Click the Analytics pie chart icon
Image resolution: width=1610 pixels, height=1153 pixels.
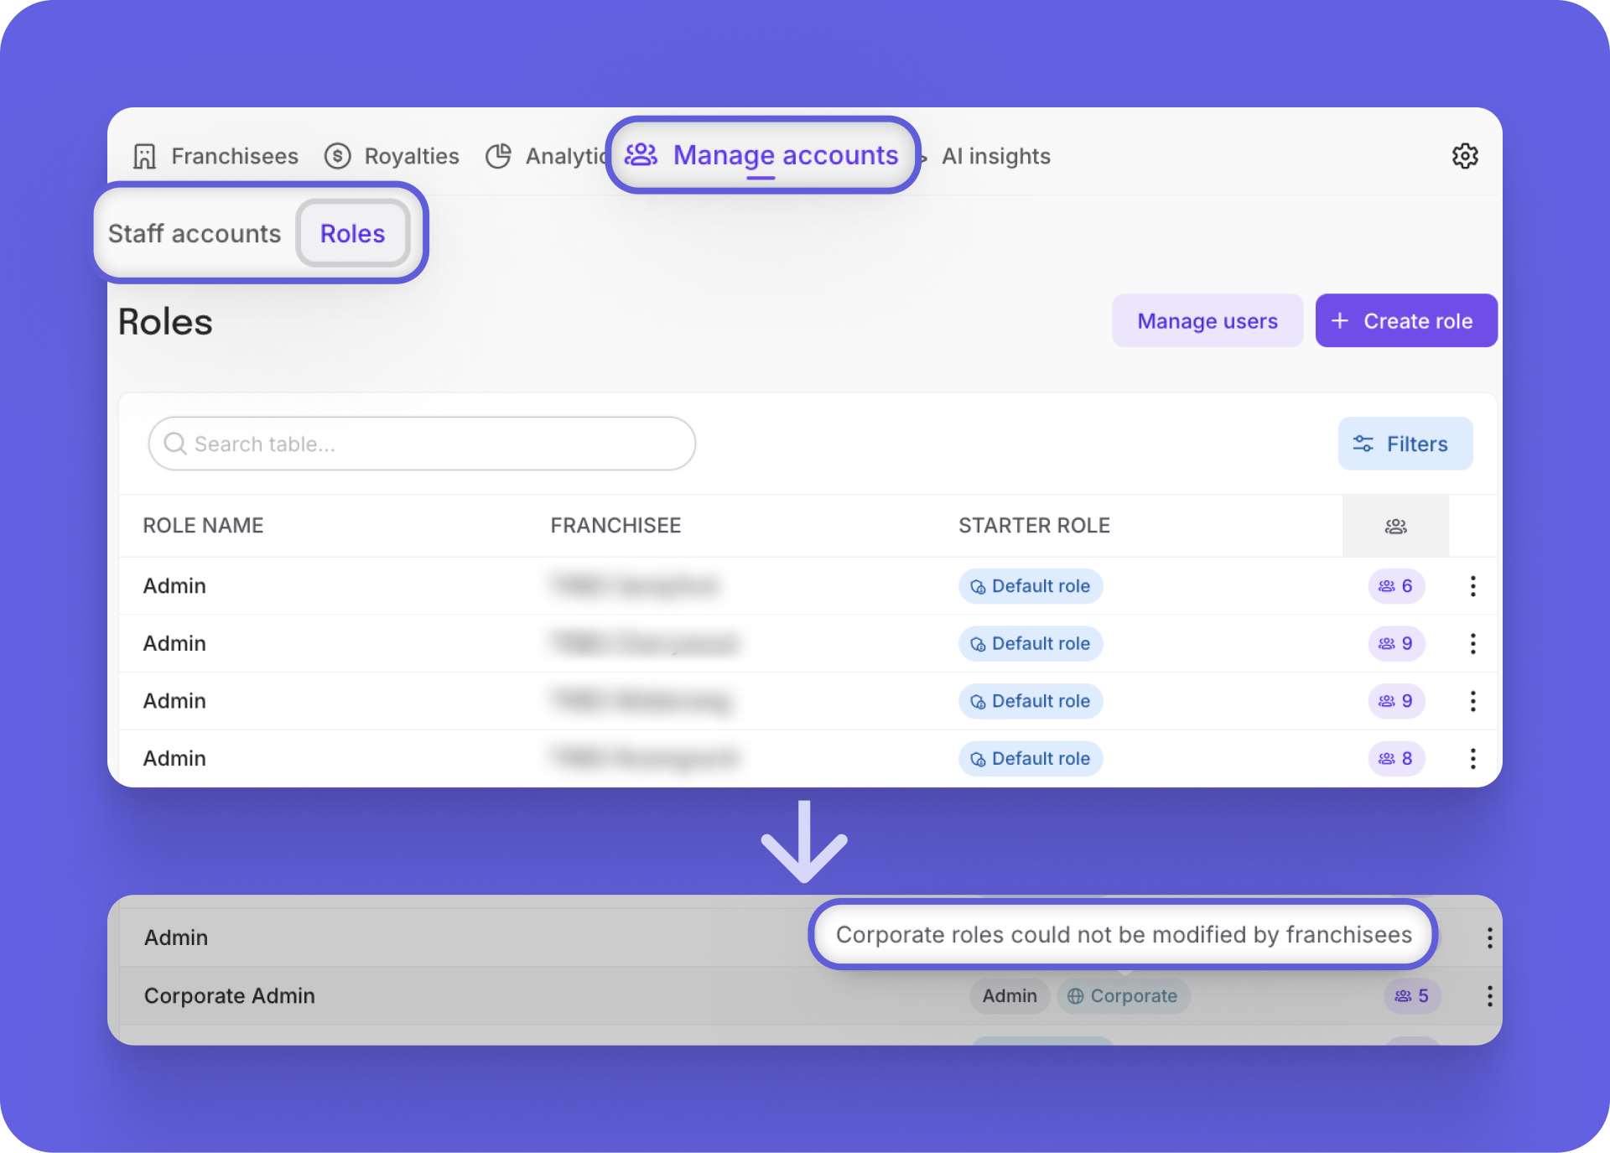[x=498, y=156]
